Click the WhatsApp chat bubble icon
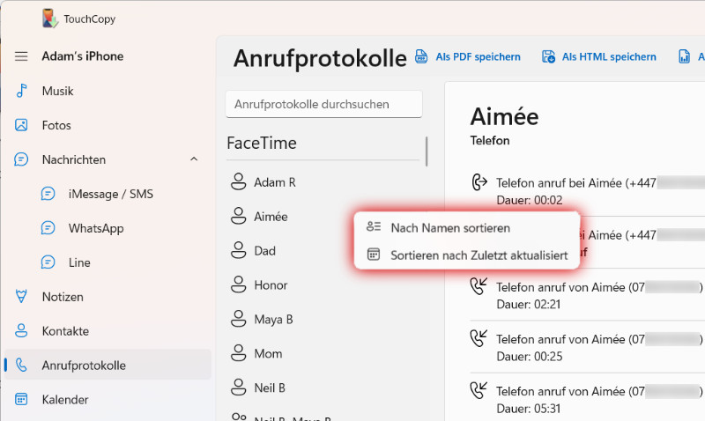 48,228
